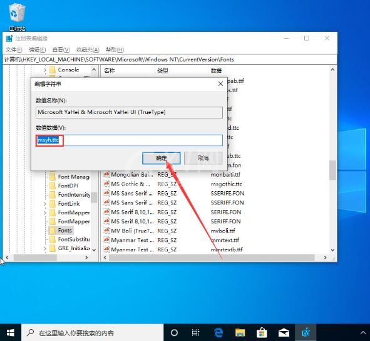Expand the FontLink tree node

tap(45, 204)
